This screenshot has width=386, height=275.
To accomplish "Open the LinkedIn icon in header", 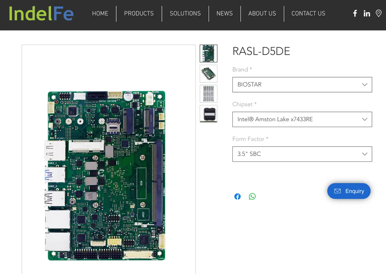I will pos(367,14).
